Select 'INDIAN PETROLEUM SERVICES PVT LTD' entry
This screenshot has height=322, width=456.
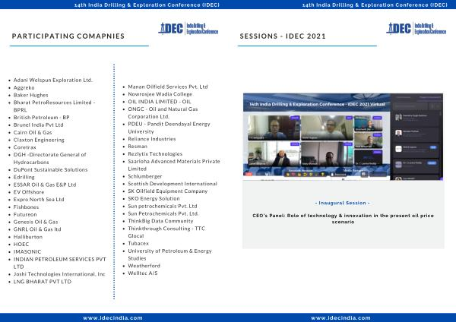(x=60, y=263)
